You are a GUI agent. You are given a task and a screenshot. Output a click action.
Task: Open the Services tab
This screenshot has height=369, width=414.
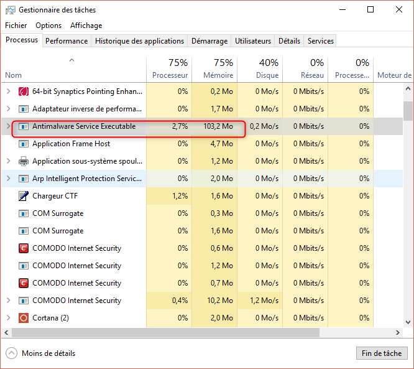(x=321, y=41)
